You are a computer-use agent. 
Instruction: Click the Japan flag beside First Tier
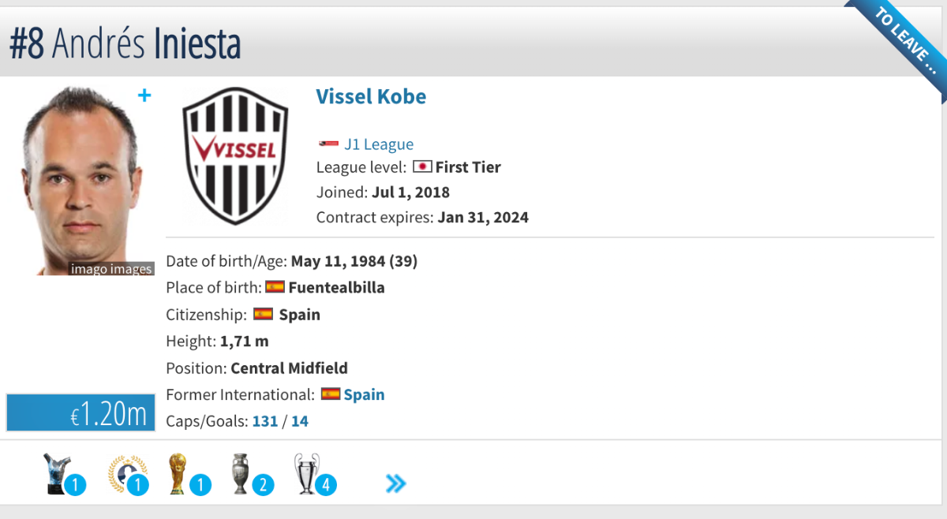click(x=422, y=167)
